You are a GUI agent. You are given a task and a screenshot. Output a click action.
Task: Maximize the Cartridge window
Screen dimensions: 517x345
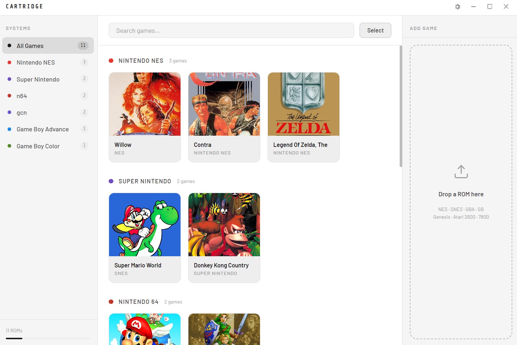point(490,6)
